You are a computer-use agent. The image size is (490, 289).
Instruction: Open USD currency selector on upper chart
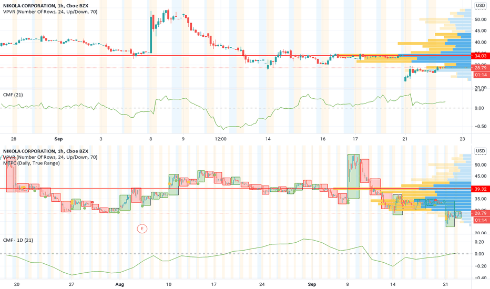click(481, 5)
